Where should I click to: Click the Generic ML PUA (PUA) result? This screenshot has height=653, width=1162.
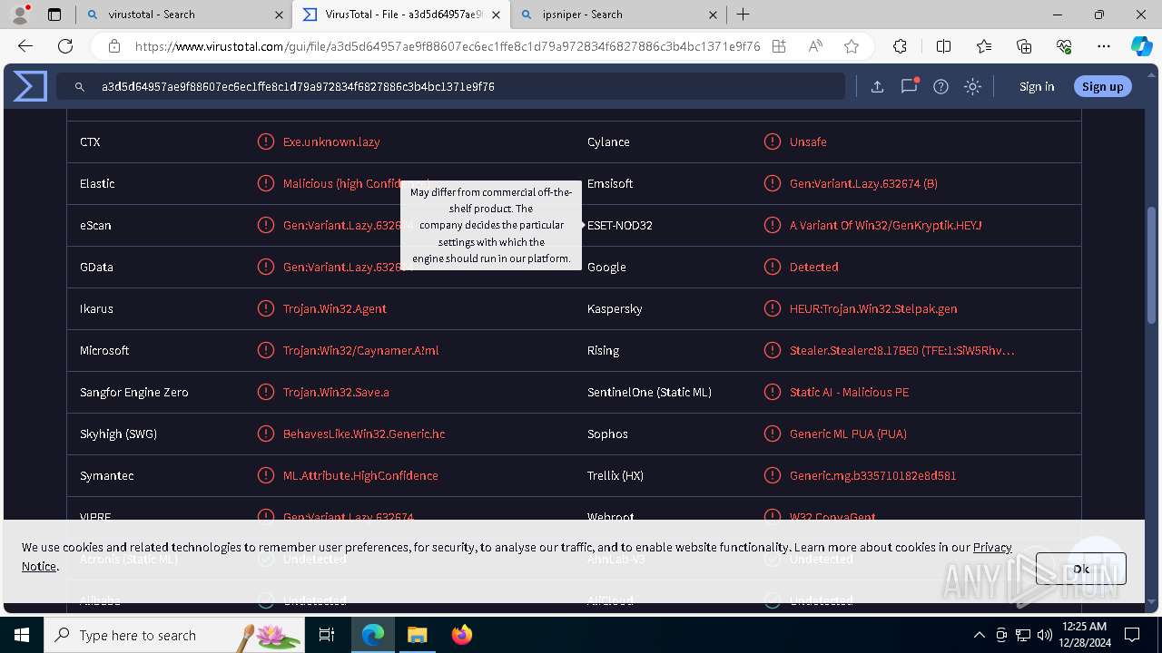[x=848, y=434]
